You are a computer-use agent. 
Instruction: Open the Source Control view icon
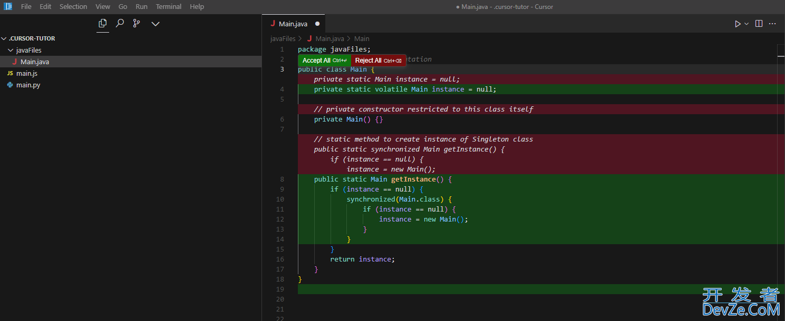pos(137,23)
